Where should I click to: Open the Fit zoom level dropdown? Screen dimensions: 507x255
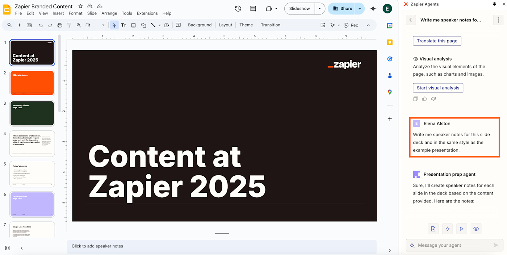(95, 25)
